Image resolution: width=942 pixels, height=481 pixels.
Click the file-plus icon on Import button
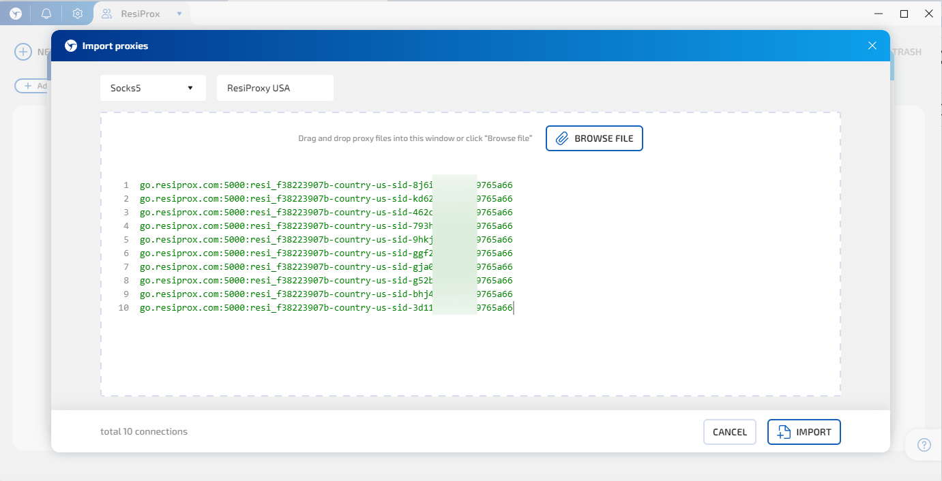(x=784, y=432)
